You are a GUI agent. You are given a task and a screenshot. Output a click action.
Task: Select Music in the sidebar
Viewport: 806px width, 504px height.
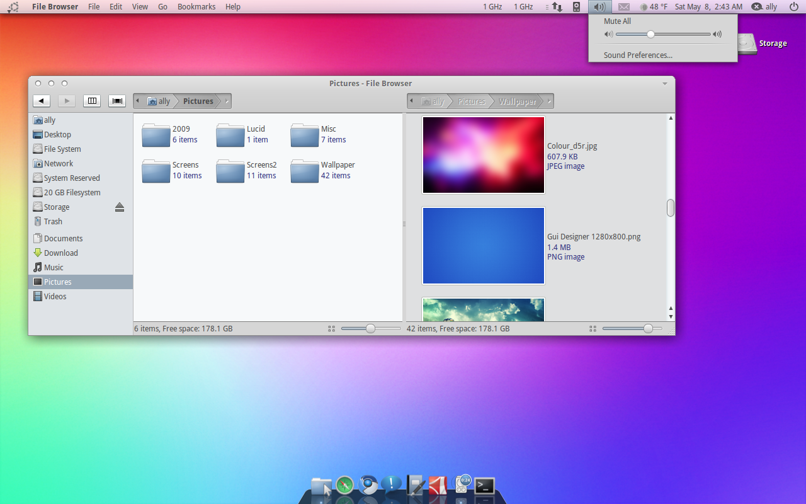pyautogui.click(x=81, y=268)
